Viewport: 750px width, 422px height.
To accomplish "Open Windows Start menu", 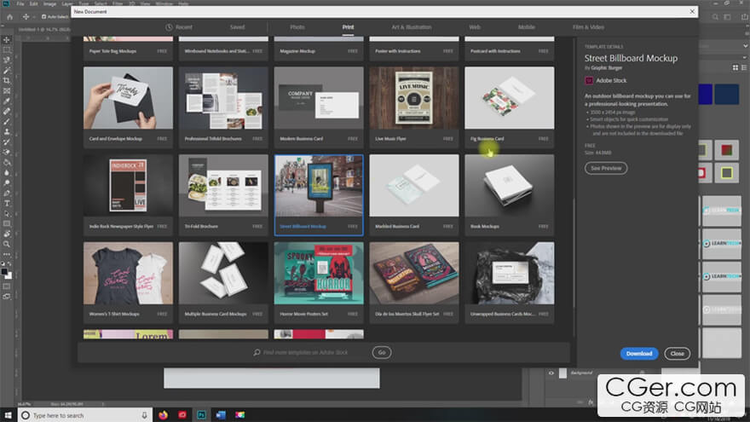I will [x=9, y=415].
